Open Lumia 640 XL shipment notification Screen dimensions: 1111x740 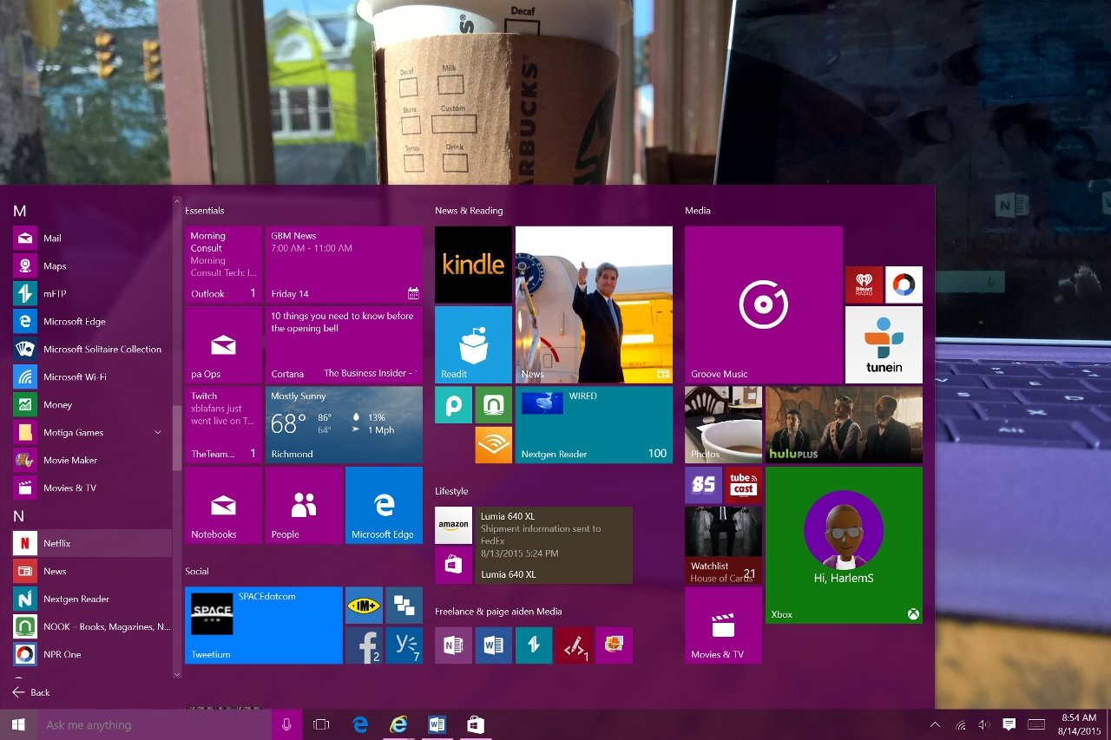point(554,545)
